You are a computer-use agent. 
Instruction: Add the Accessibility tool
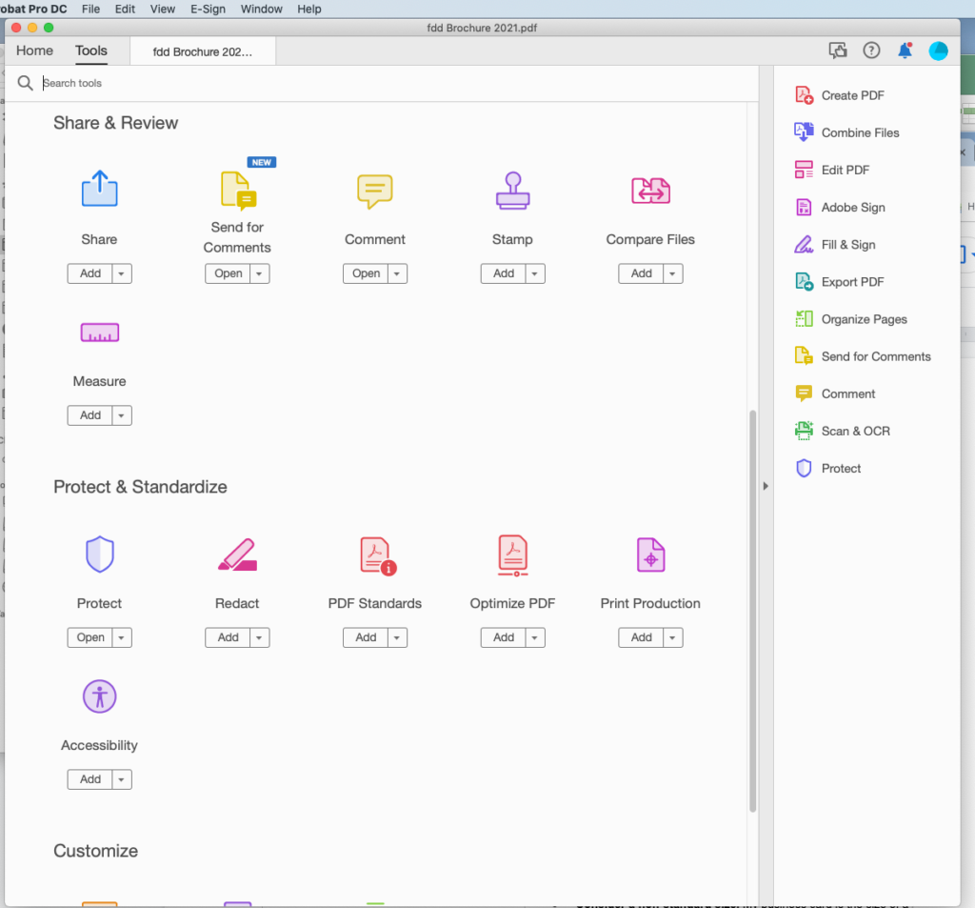click(90, 779)
